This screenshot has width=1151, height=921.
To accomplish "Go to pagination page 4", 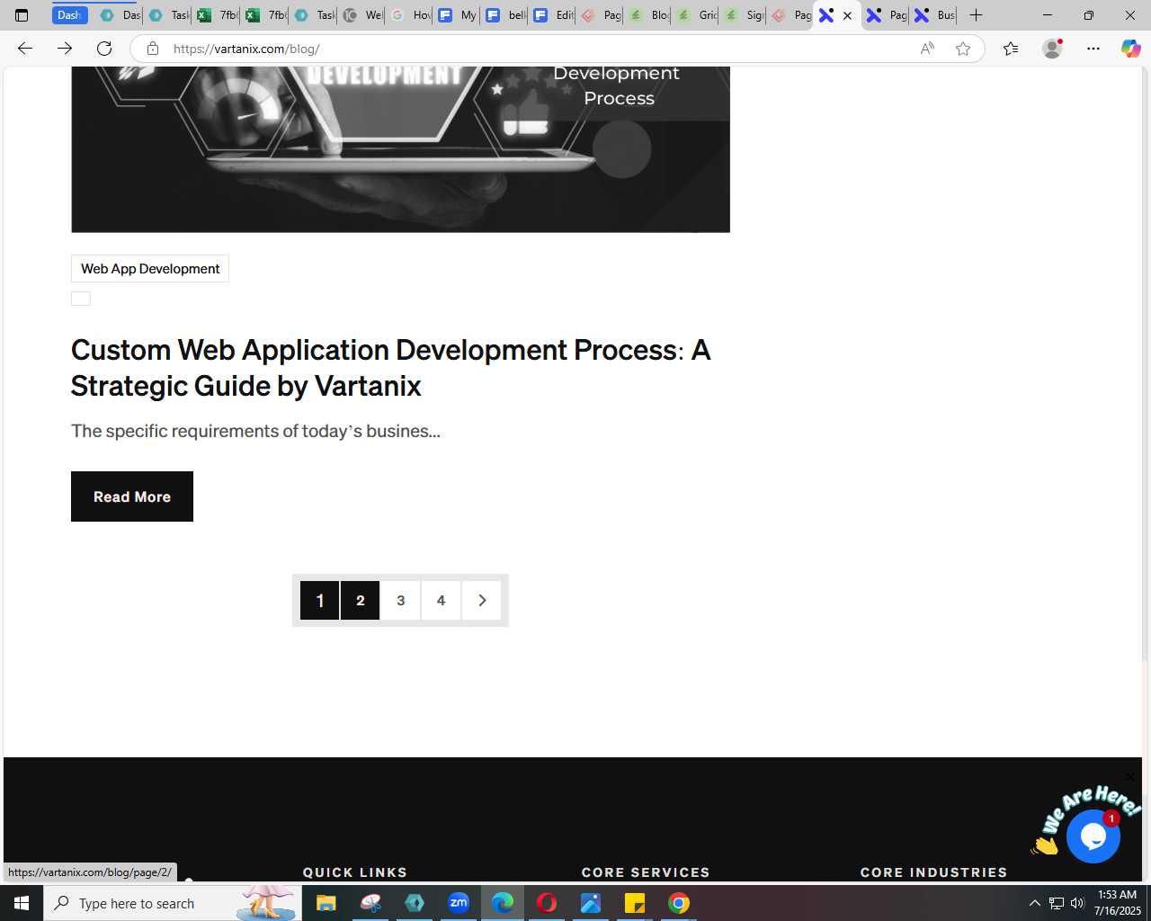I will click(x=441, y=600).
